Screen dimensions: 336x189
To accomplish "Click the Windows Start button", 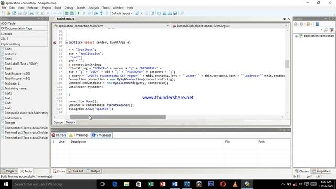I will coord(6,184).
